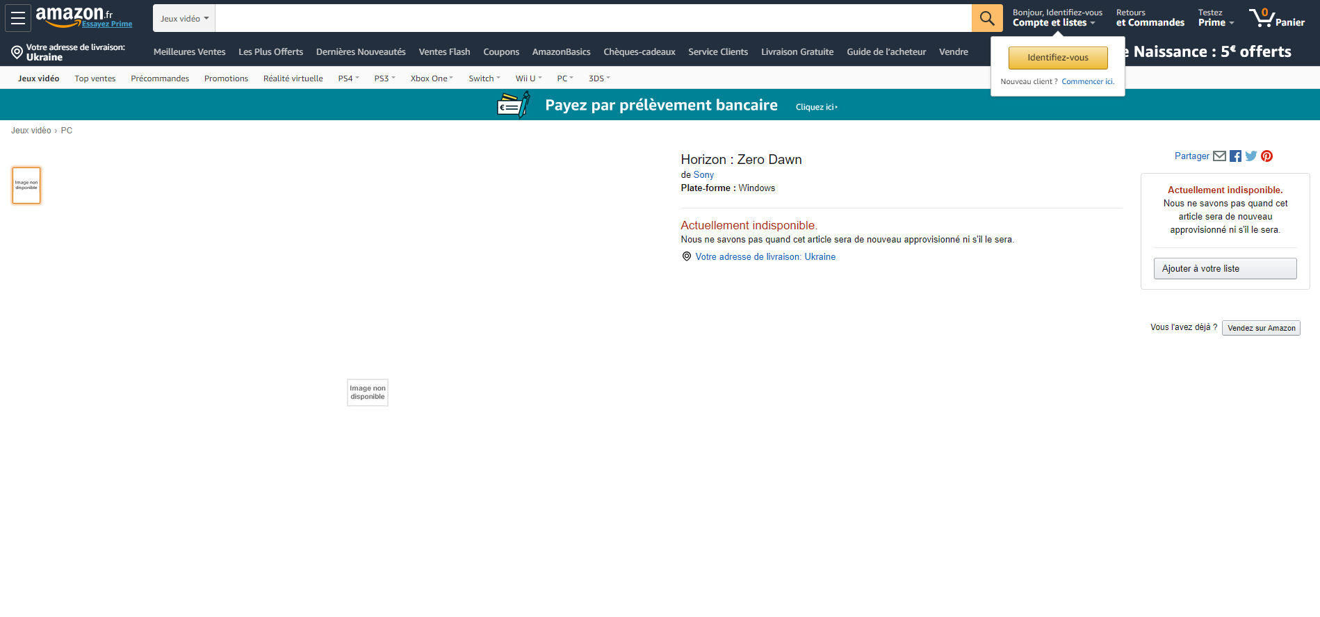Go to Ventes Flash in navigation
This screenshot has height=617, width=1320.
pyautogui.click(x=444, y=52)
